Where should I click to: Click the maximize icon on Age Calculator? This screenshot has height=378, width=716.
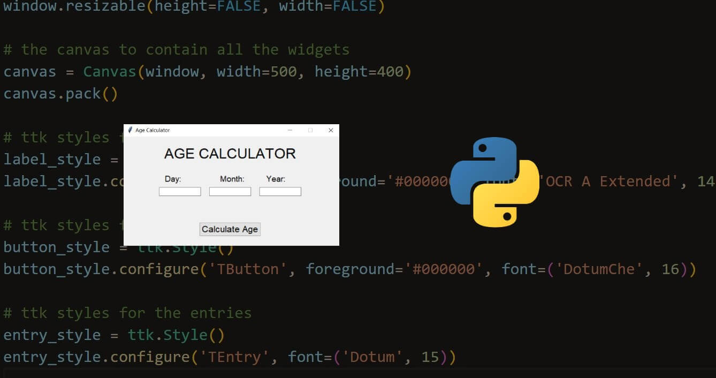pyautogui.click(x=310, y=130)
